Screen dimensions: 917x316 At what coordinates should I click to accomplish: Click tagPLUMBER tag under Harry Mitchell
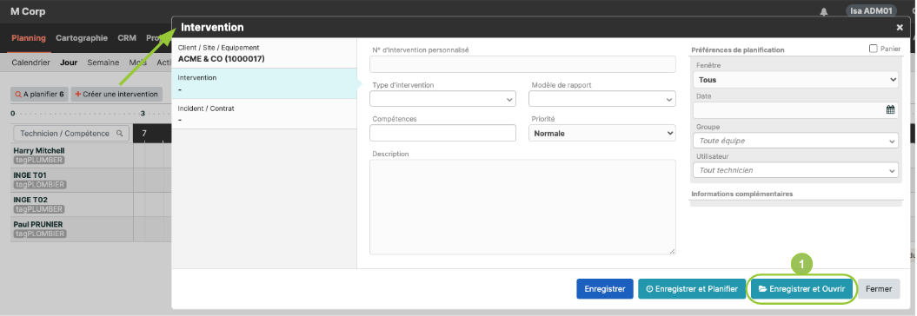tap(38, 160)
